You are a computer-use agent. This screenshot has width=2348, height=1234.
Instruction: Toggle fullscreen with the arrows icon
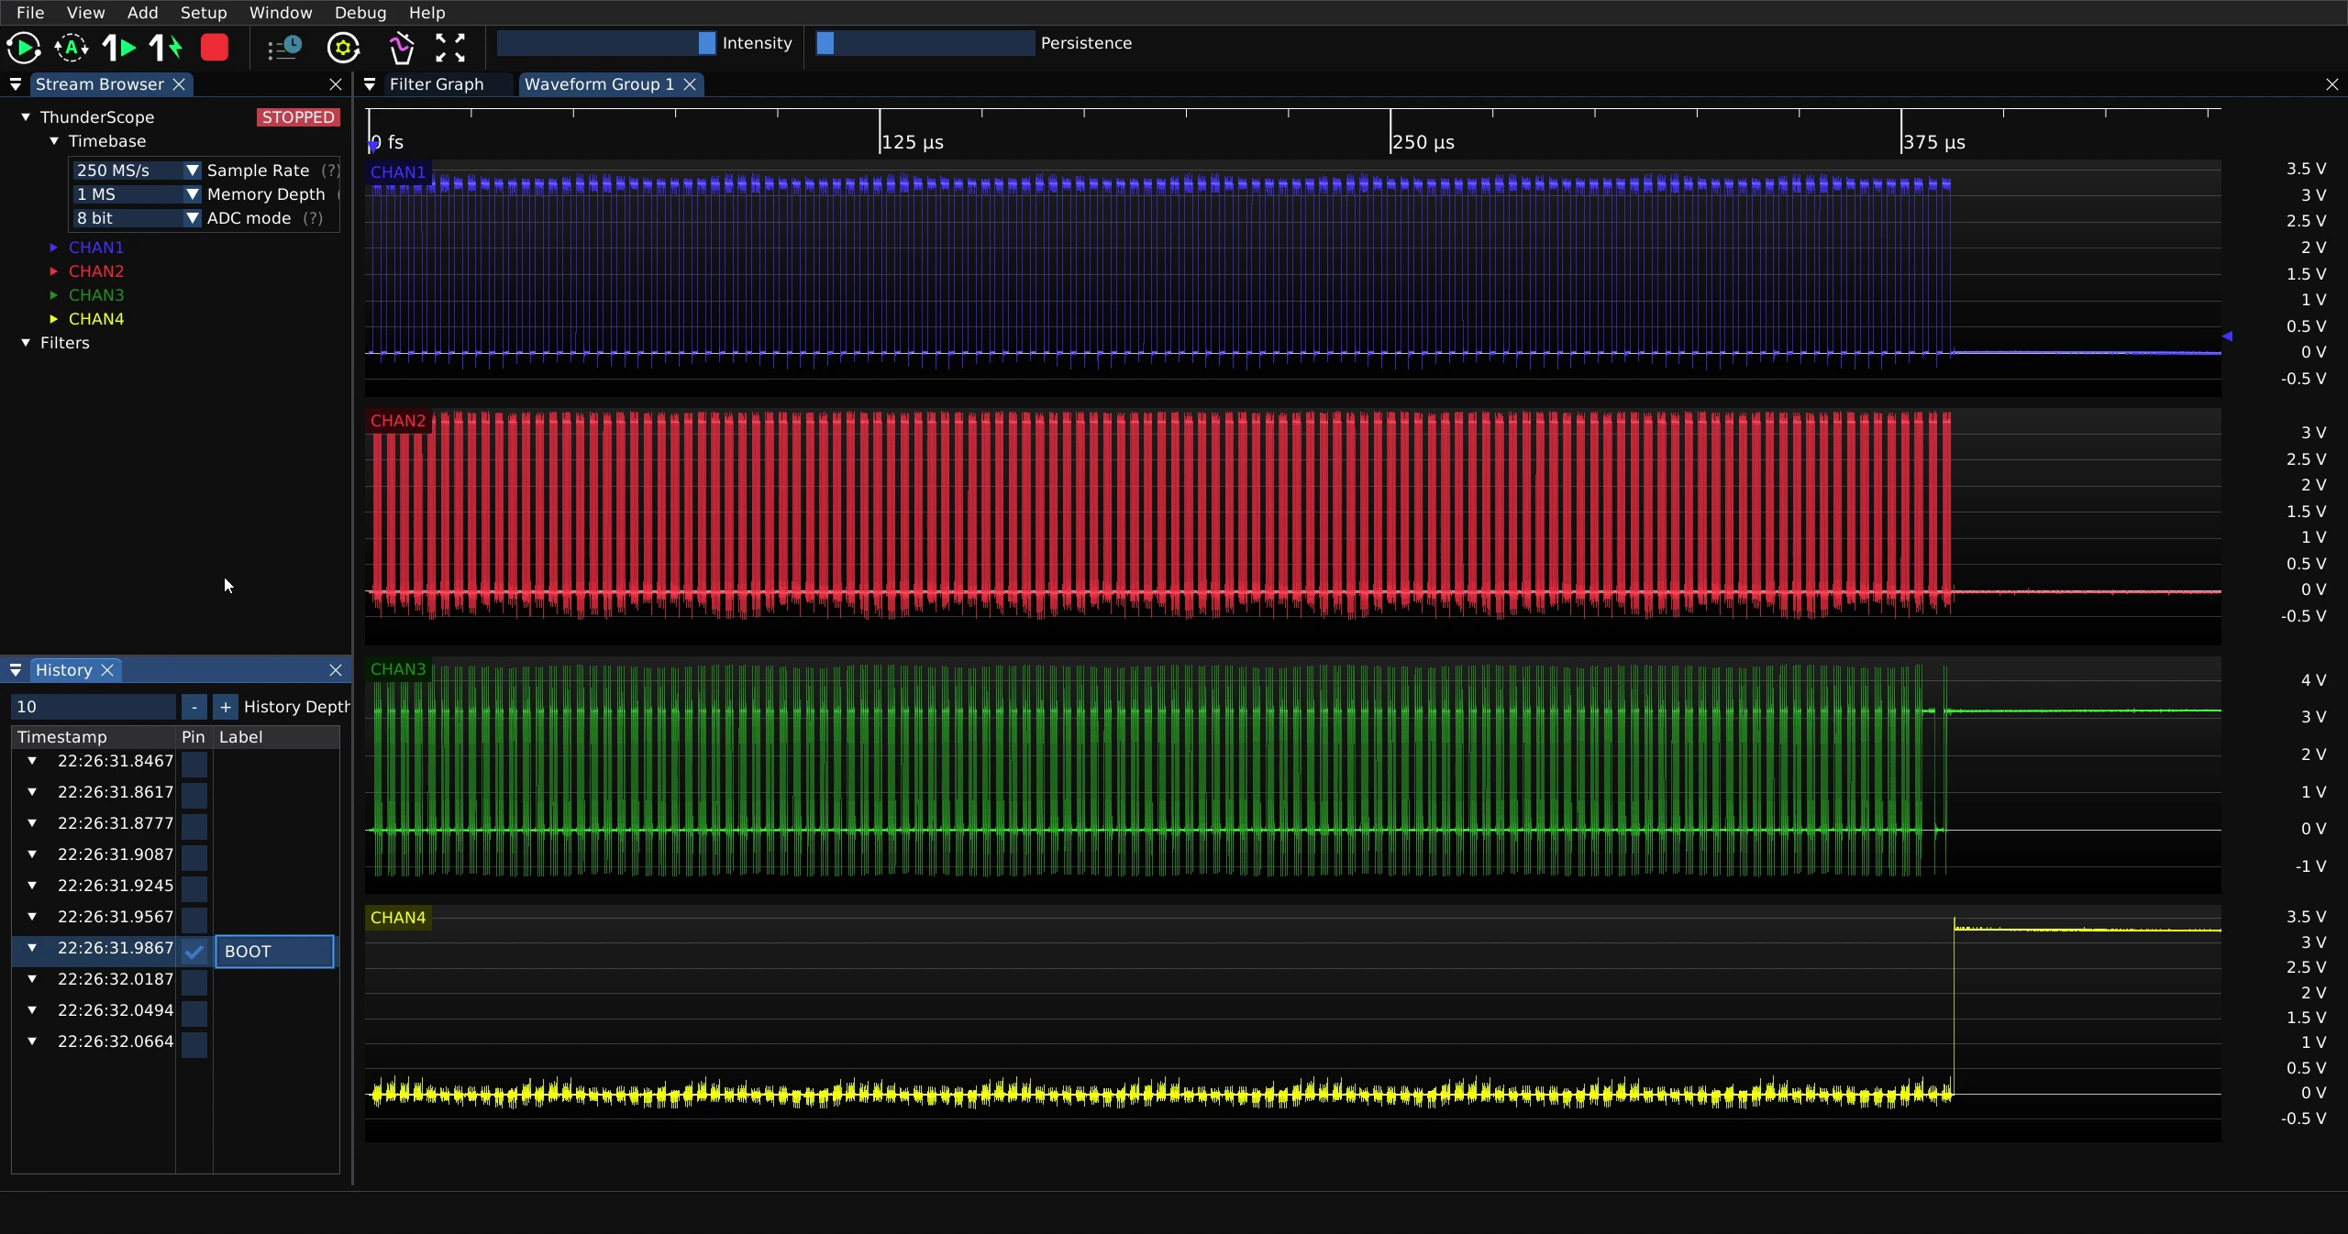coord(450,48)
